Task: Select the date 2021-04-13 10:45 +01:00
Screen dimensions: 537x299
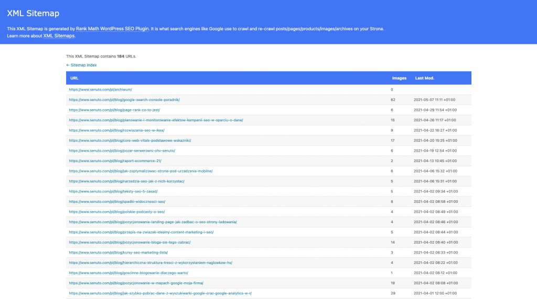Action: pos(435,161)
